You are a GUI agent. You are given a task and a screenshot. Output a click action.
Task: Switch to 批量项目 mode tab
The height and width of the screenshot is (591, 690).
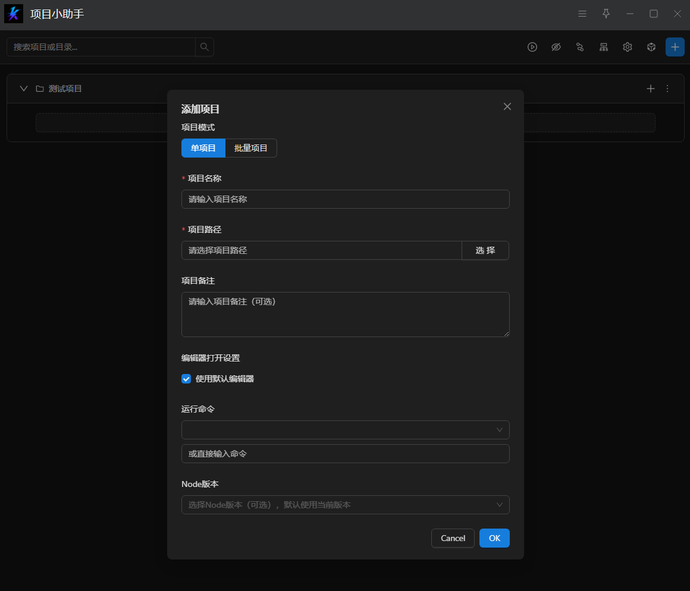[x=251, y=148]
